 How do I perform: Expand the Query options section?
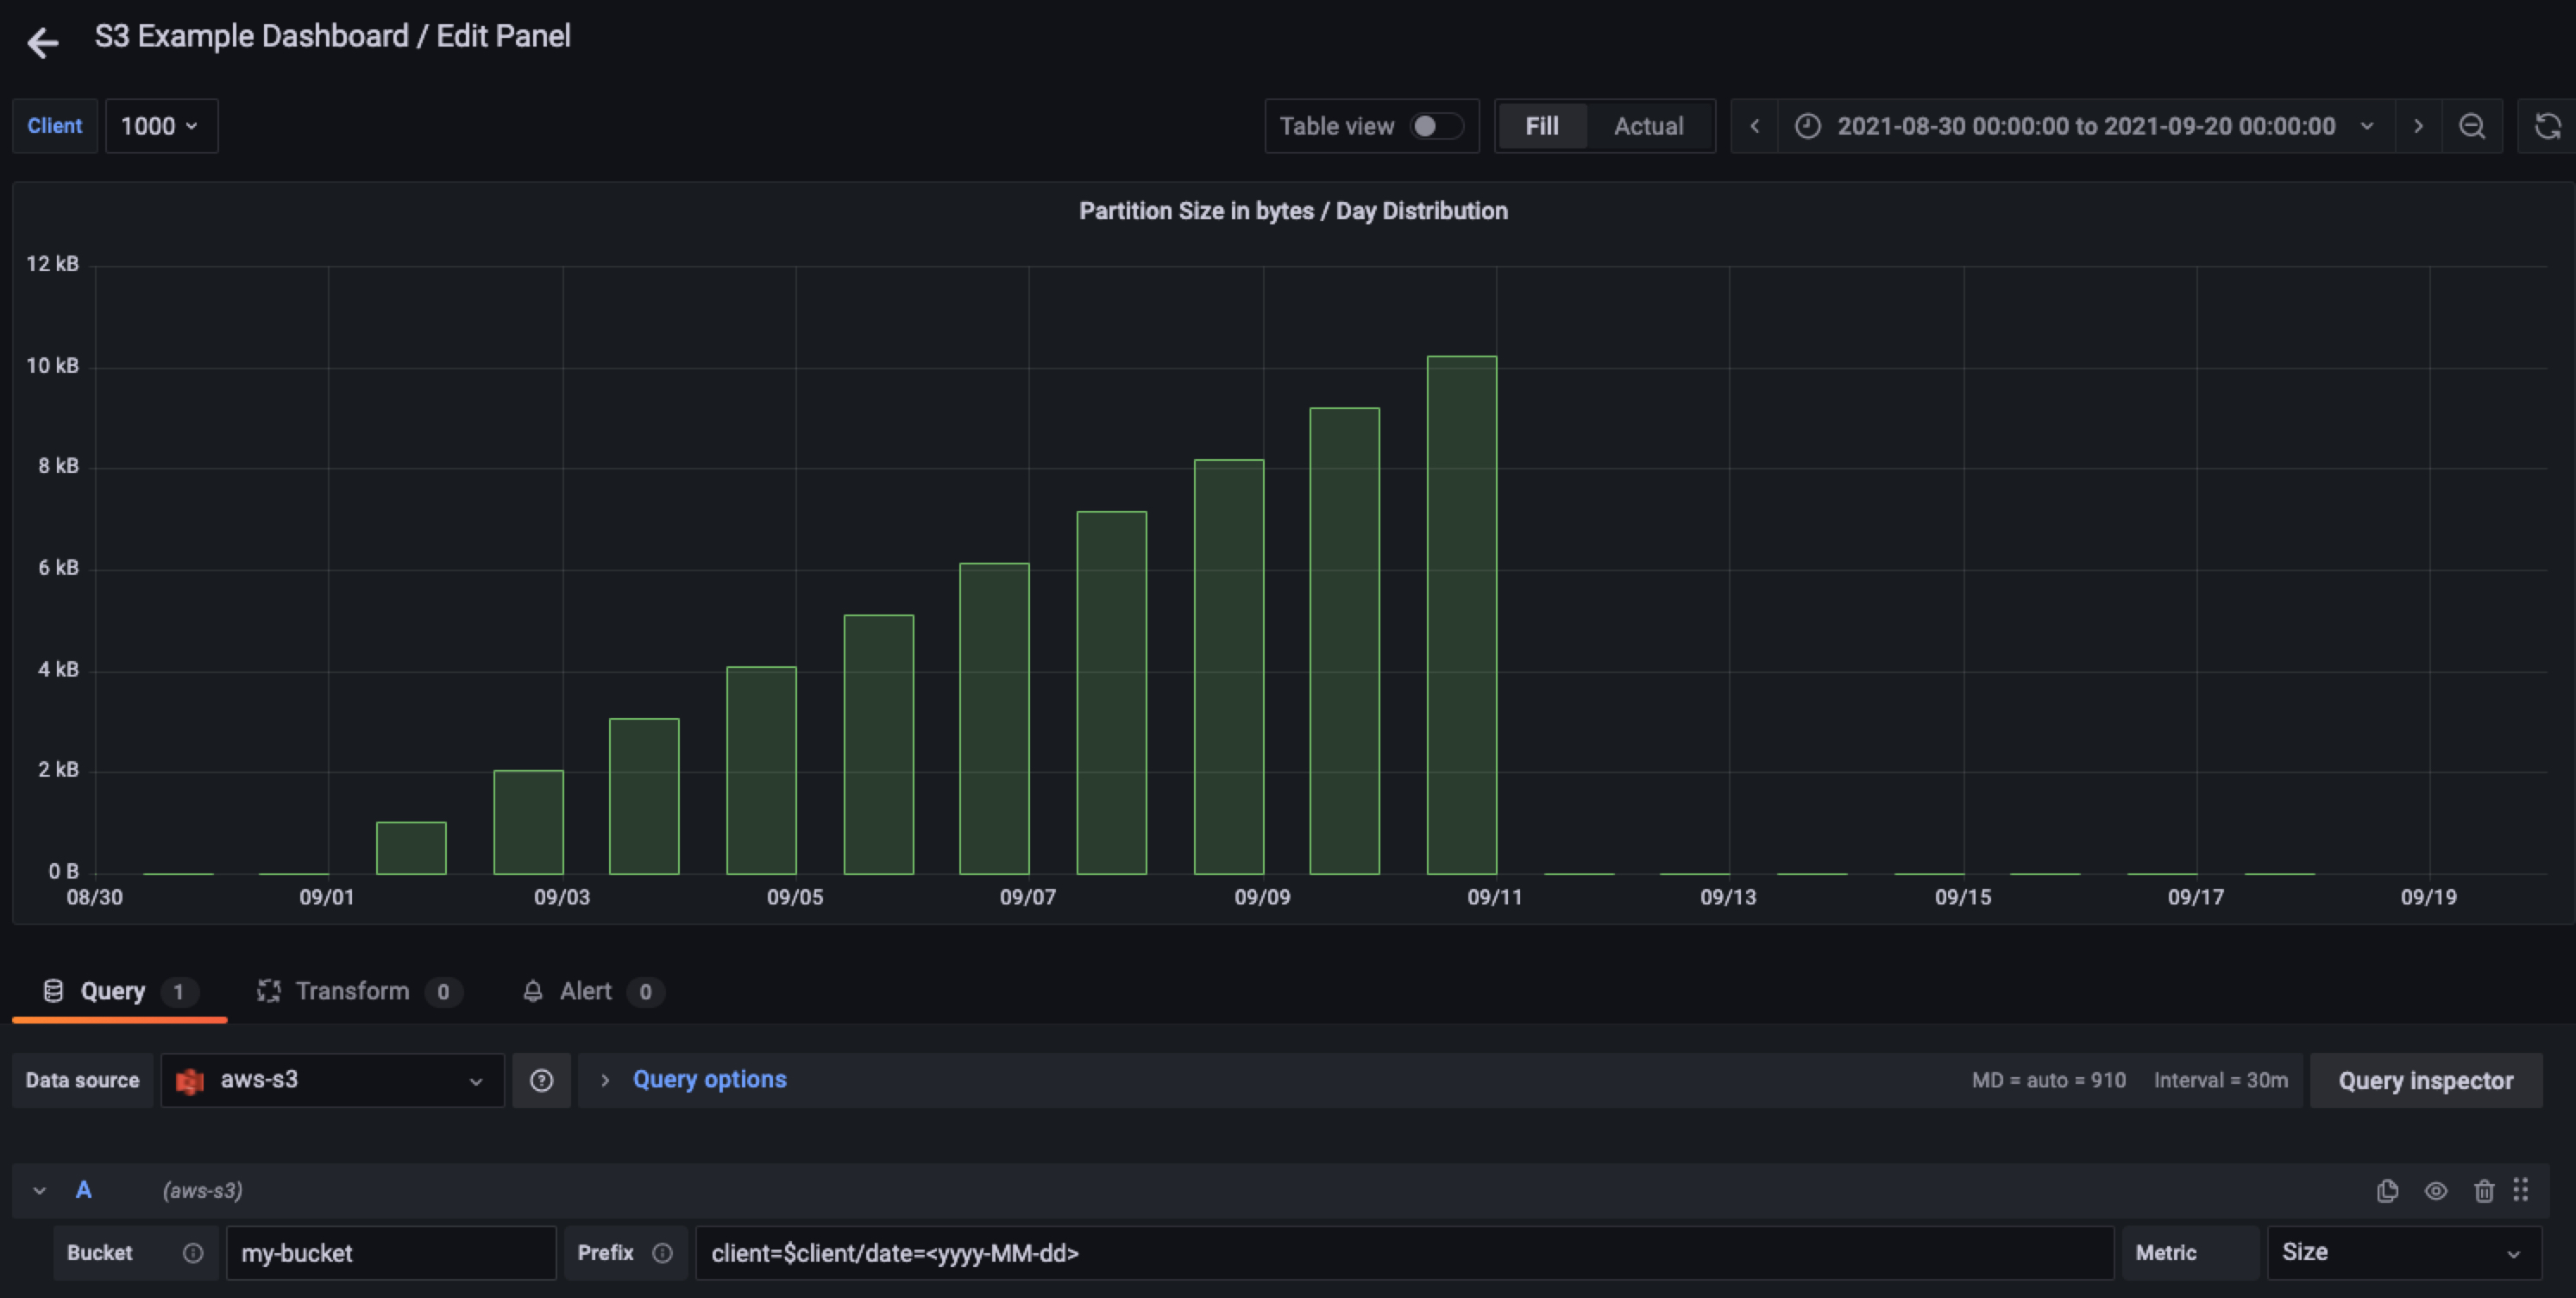(708, 1080)
